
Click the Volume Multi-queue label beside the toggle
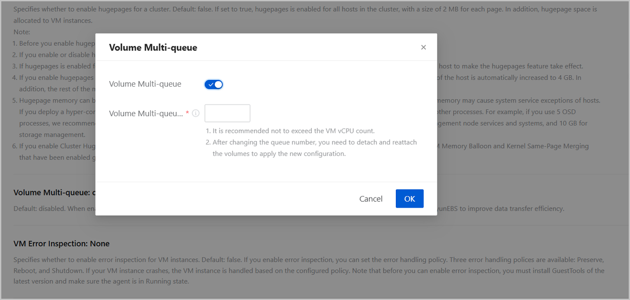[145, 84]
